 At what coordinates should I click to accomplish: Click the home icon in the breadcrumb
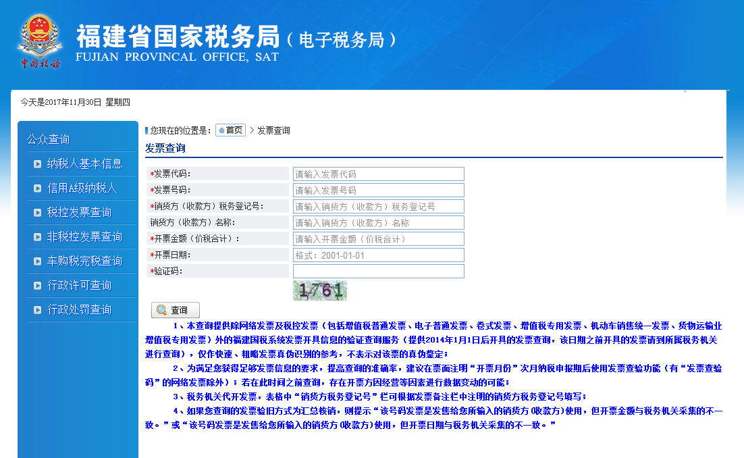click(x=221, y=130)
